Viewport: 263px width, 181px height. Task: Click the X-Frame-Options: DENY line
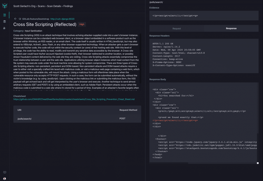(167, 62)
